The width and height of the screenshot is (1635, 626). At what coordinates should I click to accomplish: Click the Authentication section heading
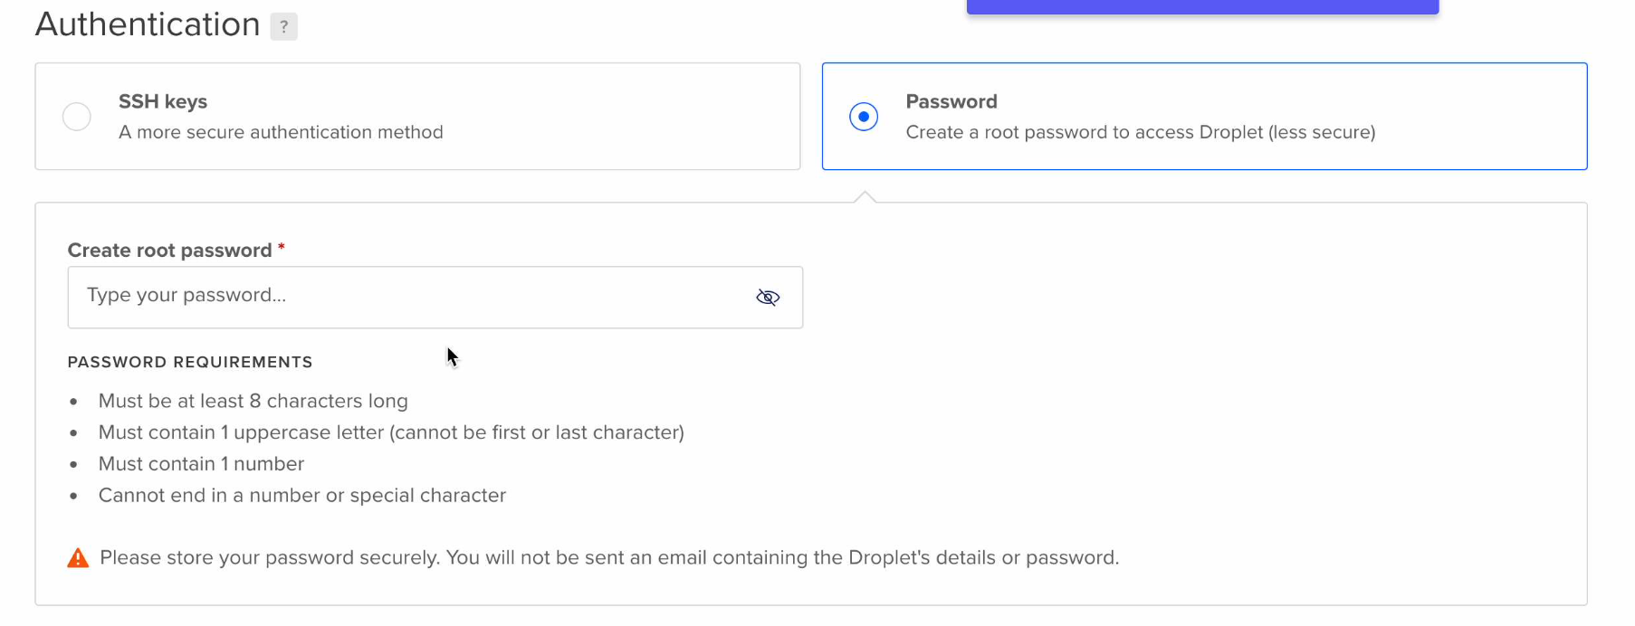[x=148, y=24]
